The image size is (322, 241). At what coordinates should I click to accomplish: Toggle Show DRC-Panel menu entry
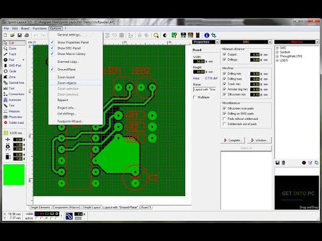point(76,48)
